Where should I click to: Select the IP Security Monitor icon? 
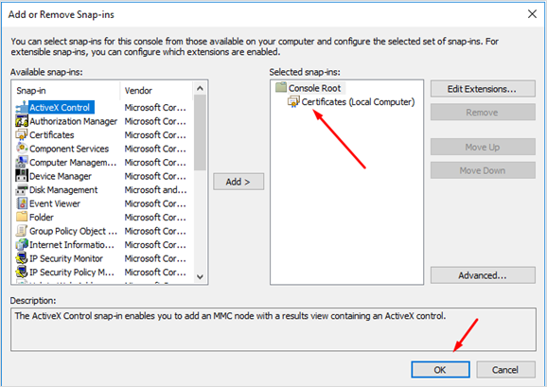coord(22,258)
